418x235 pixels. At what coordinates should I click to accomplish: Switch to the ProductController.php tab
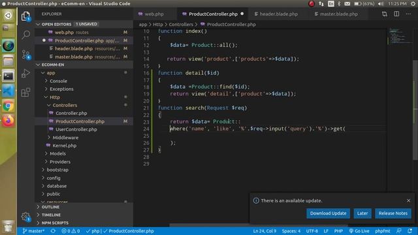coord(212,14)
